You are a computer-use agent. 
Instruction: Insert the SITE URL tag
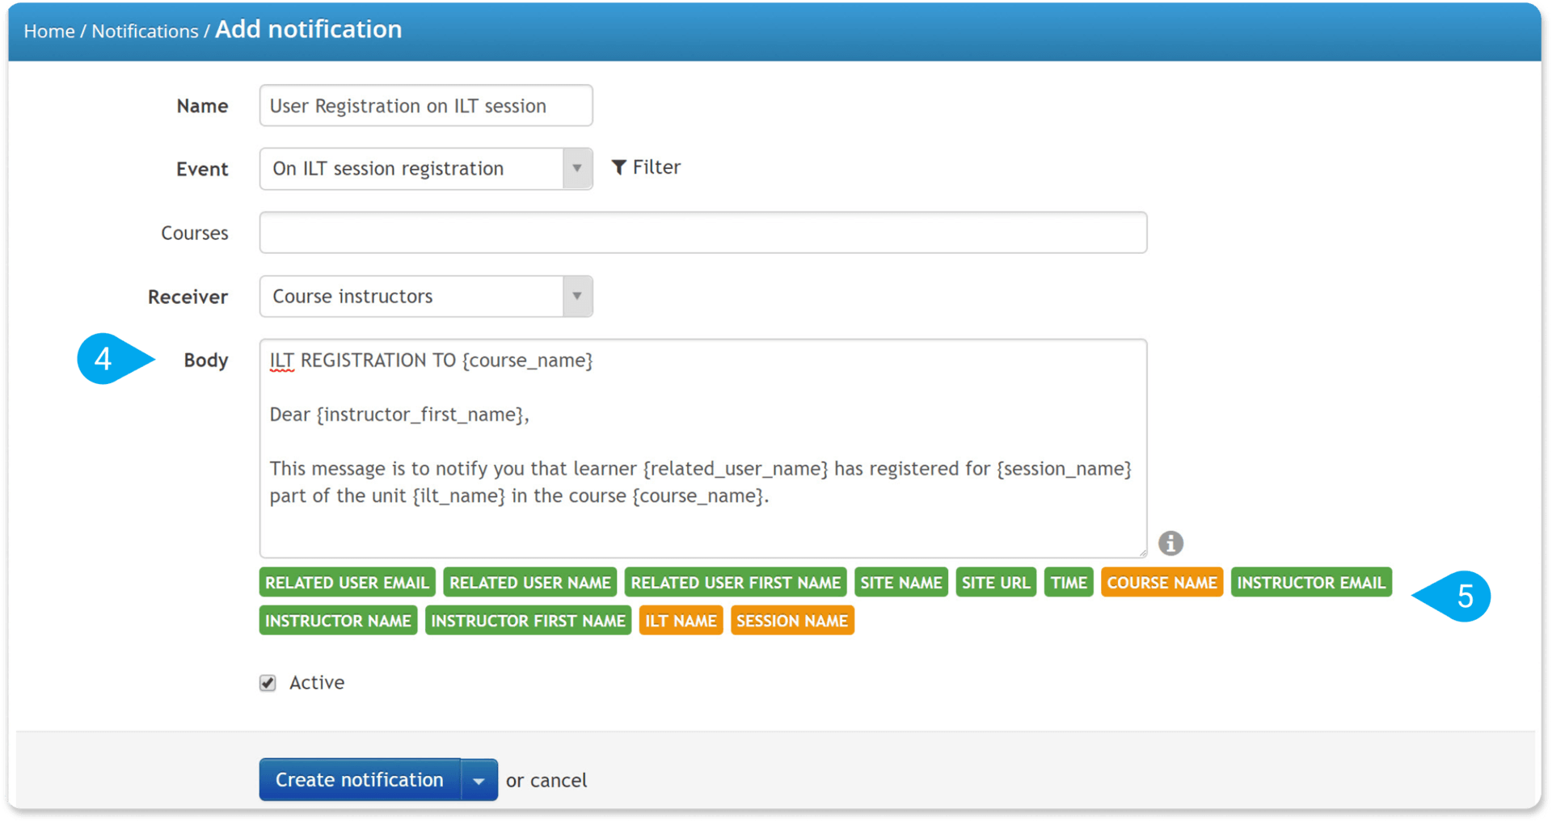996,583
